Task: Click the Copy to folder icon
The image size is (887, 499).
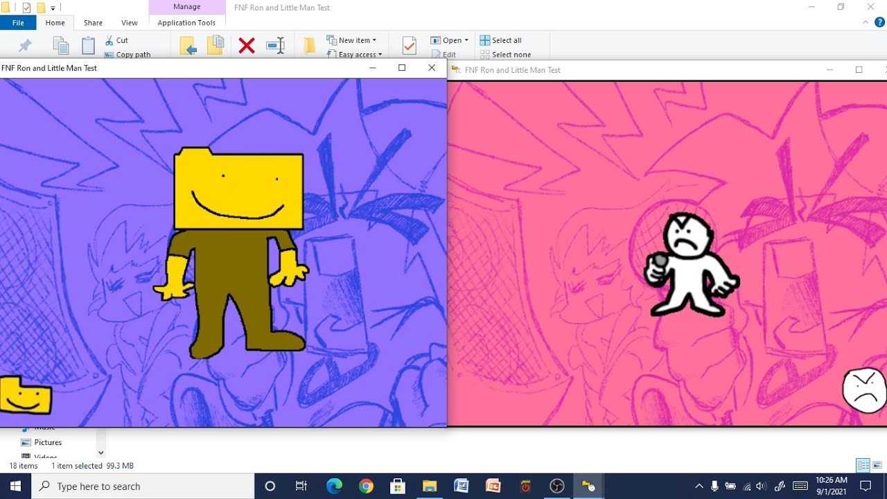Action: [216, 46]
